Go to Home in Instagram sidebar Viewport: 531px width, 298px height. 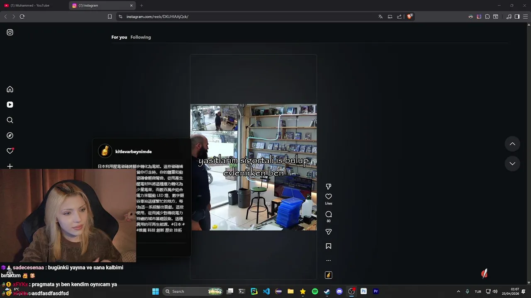[10, 89]
